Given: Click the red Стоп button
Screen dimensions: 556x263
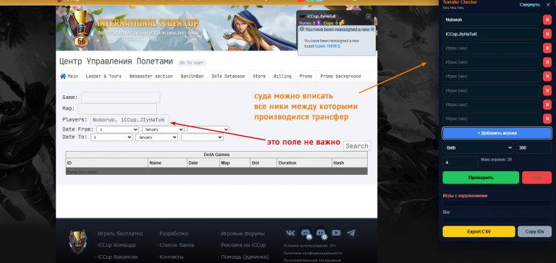Looking at the screenshot, I should click(536, 177).
